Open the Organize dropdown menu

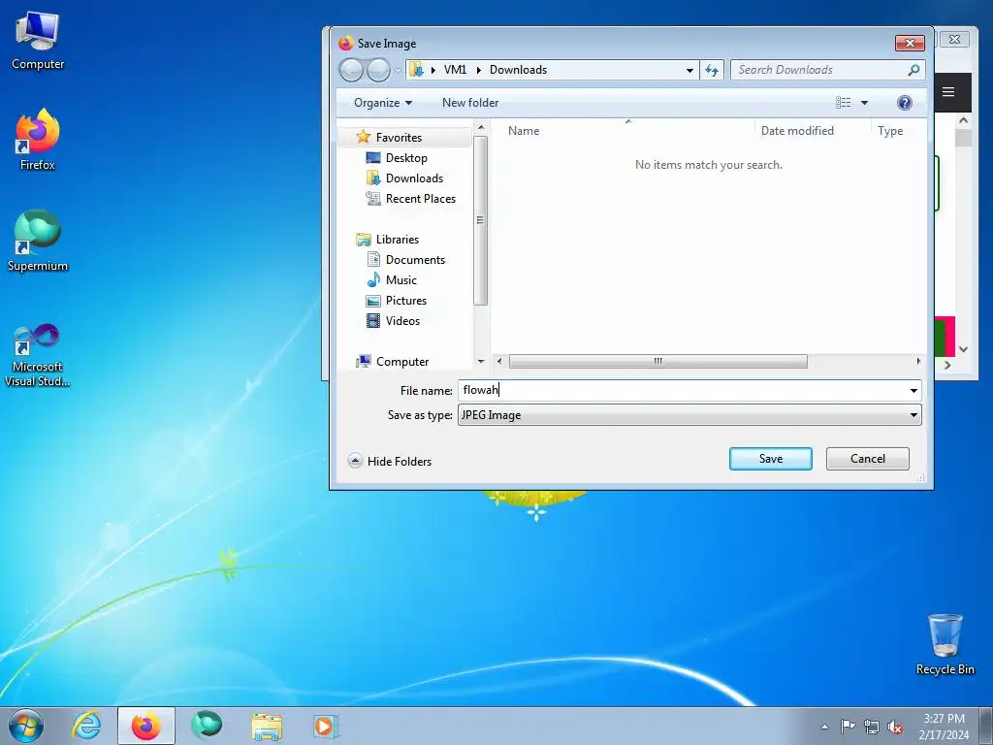(382, 103)
